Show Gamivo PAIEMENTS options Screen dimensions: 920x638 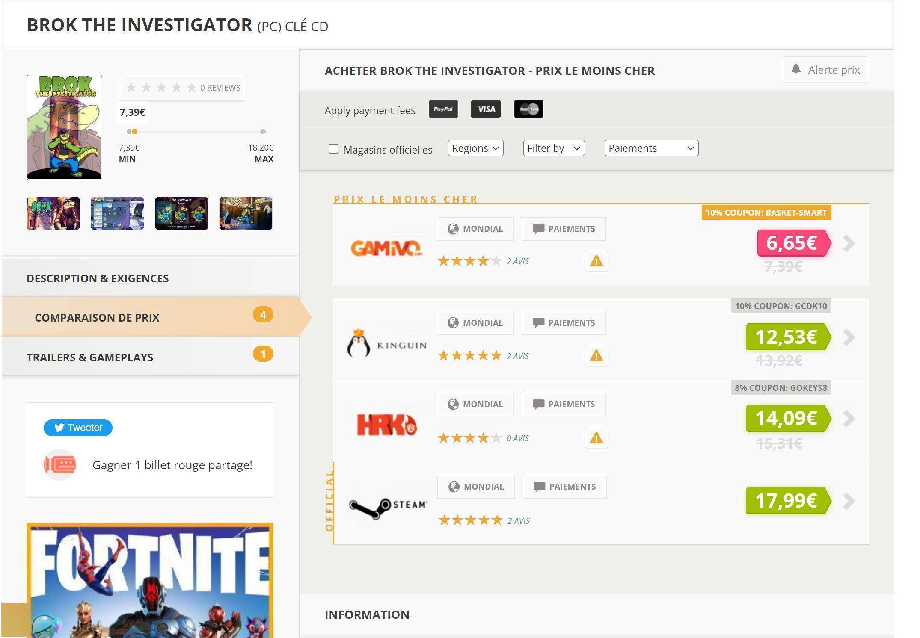564,229
